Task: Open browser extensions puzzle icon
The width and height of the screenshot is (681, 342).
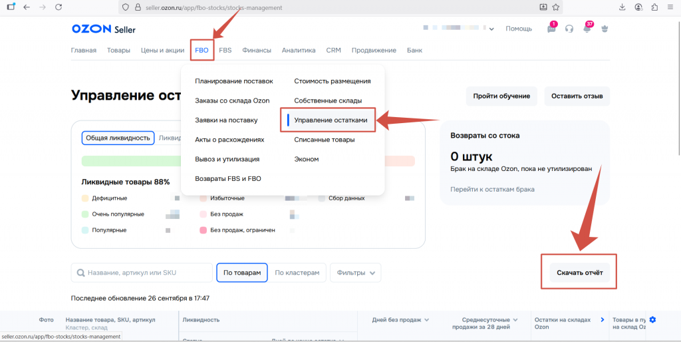Action: [655, 7]
